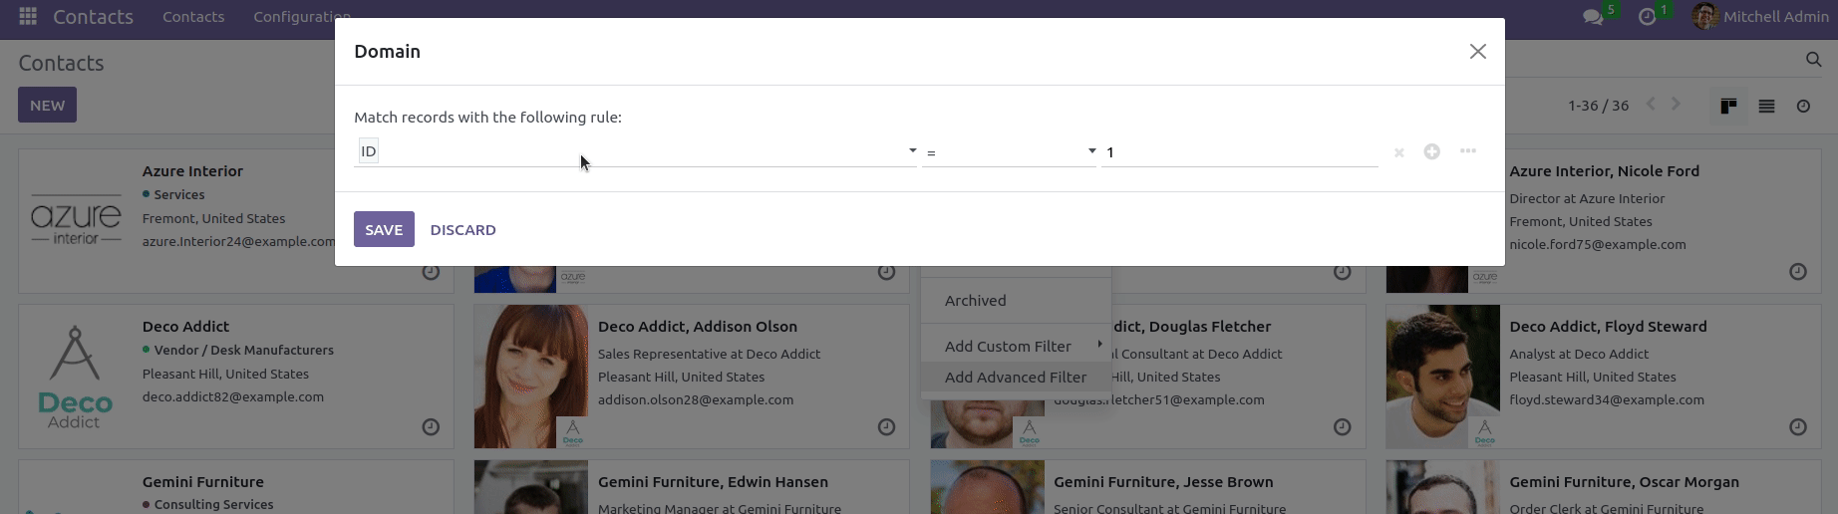
Task: Click the search magnifier icon
Action: (1813, 61)
